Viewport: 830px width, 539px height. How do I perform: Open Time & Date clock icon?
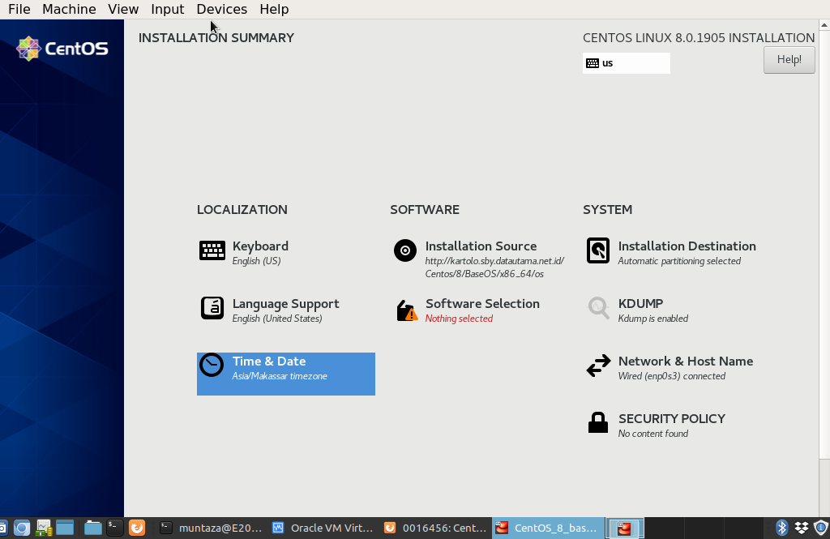pos(212,366)
